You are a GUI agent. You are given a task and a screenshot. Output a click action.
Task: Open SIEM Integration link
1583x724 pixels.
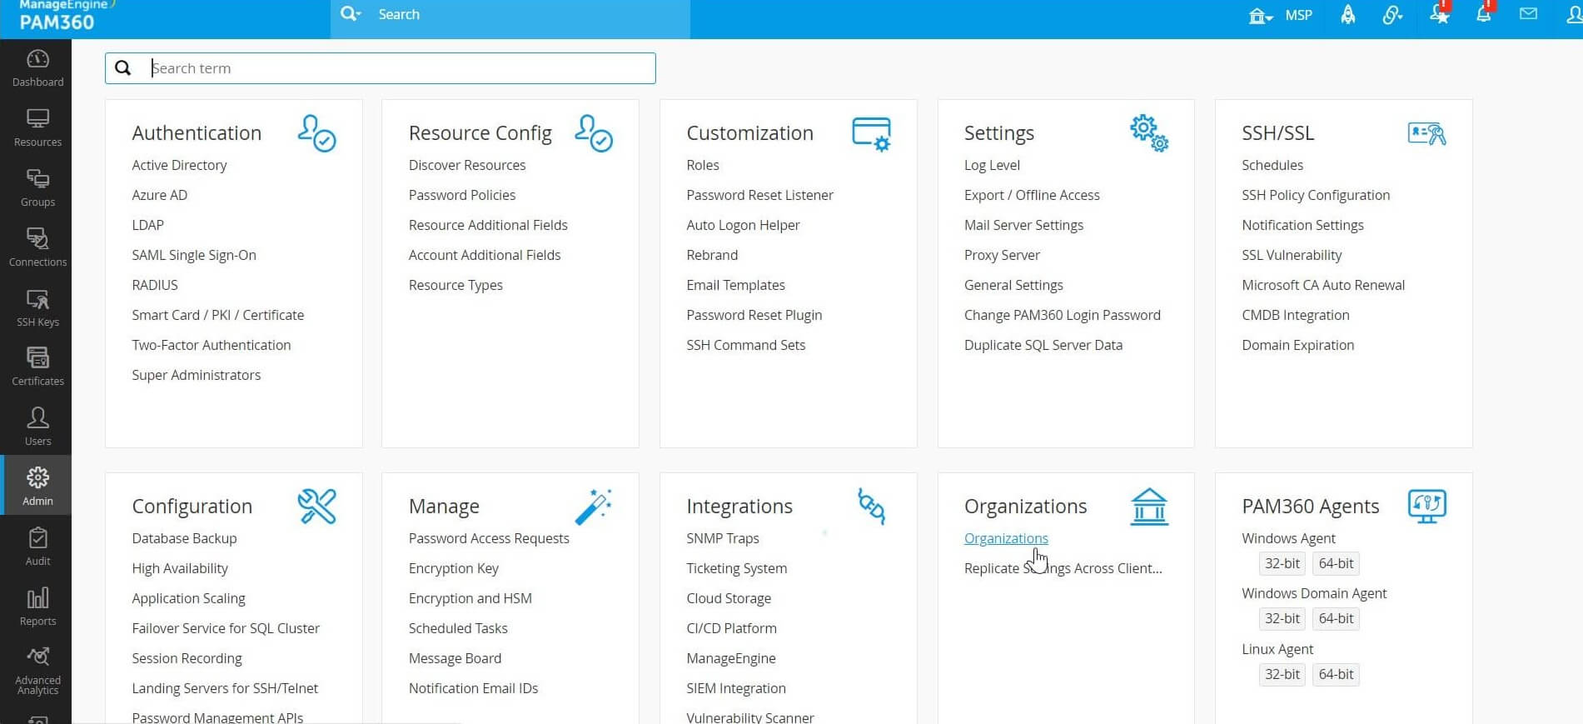(x=736, y=688)
